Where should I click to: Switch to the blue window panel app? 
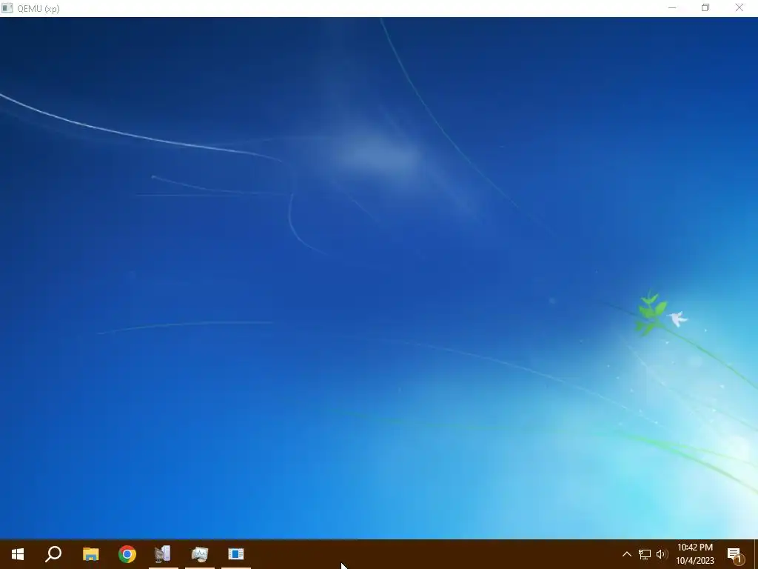[x=236, y=554]
